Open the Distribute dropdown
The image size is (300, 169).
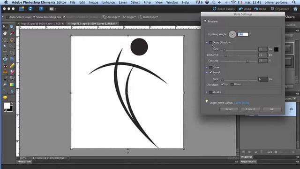pos(148,17)
